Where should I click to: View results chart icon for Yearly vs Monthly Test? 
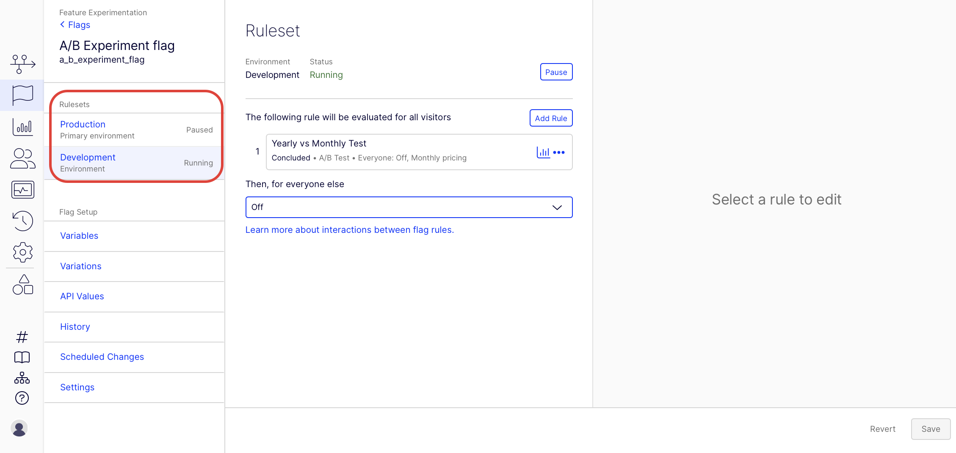[543, 152]
